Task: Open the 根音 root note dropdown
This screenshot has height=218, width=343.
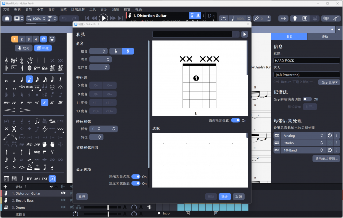Action: [x=98, y=51]
